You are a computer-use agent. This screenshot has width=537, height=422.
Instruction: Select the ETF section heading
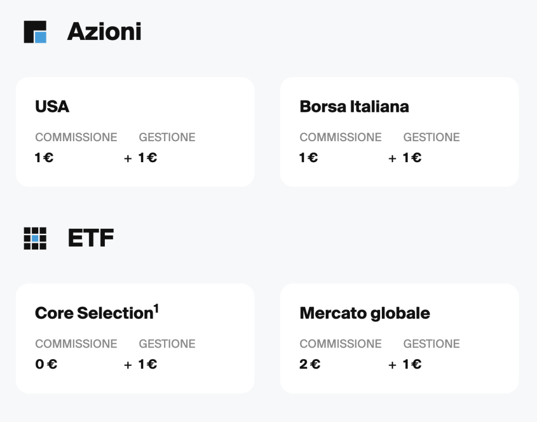(91, 238)
